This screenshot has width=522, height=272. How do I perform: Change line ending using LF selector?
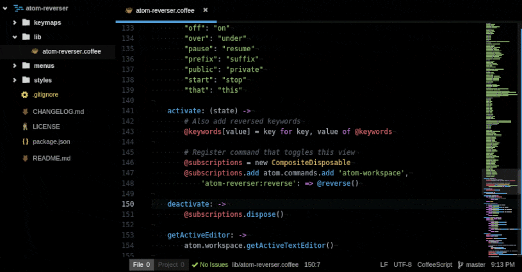384,265
